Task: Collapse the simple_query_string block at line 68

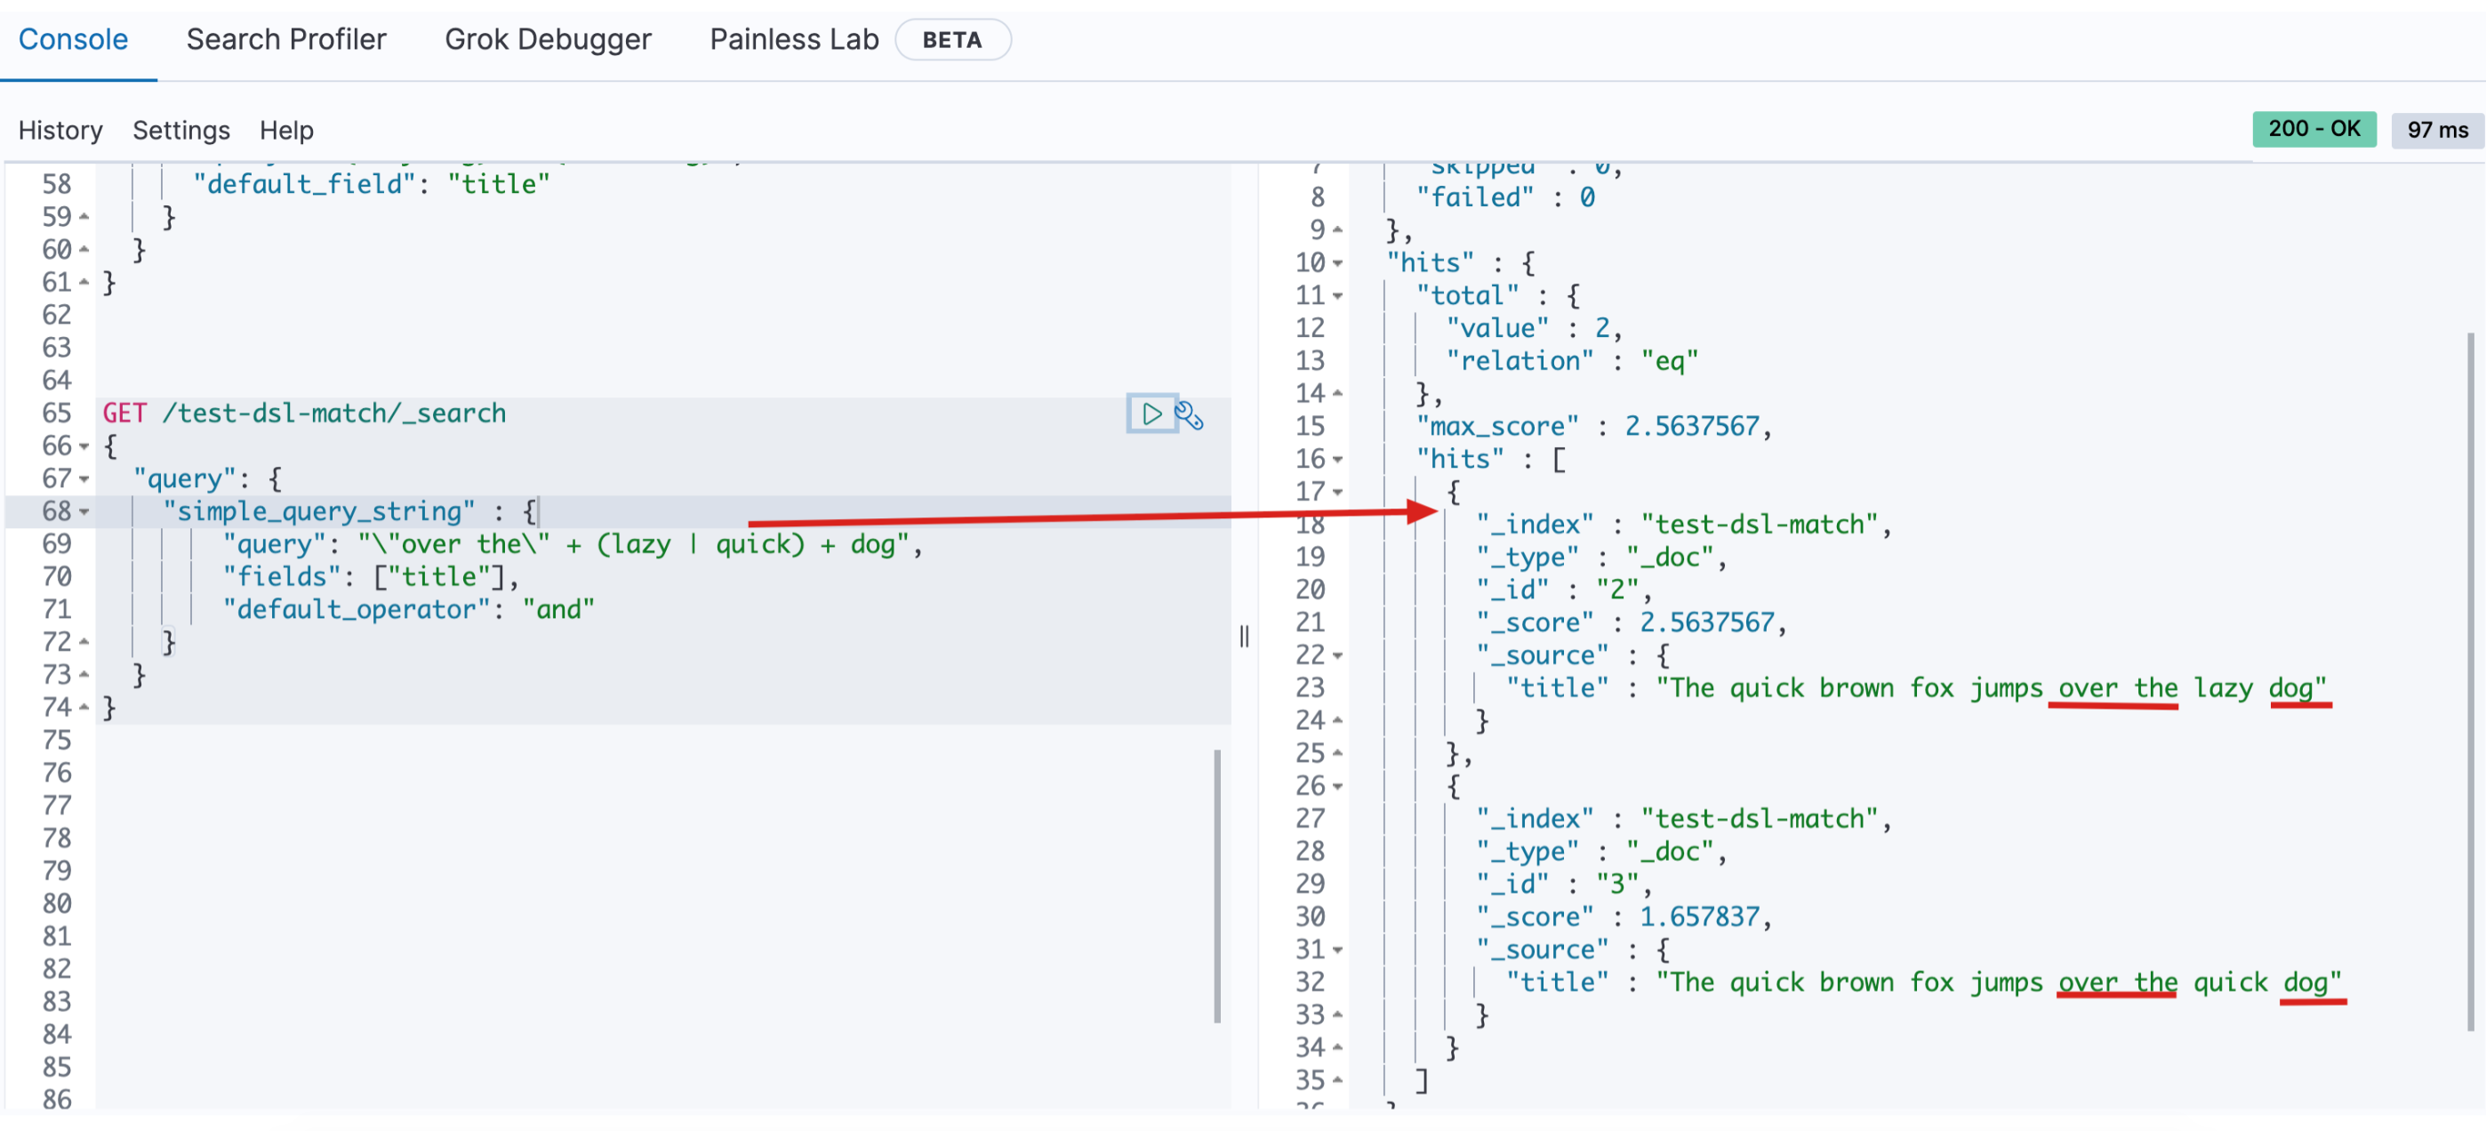Action: click(x=84, y=512)
